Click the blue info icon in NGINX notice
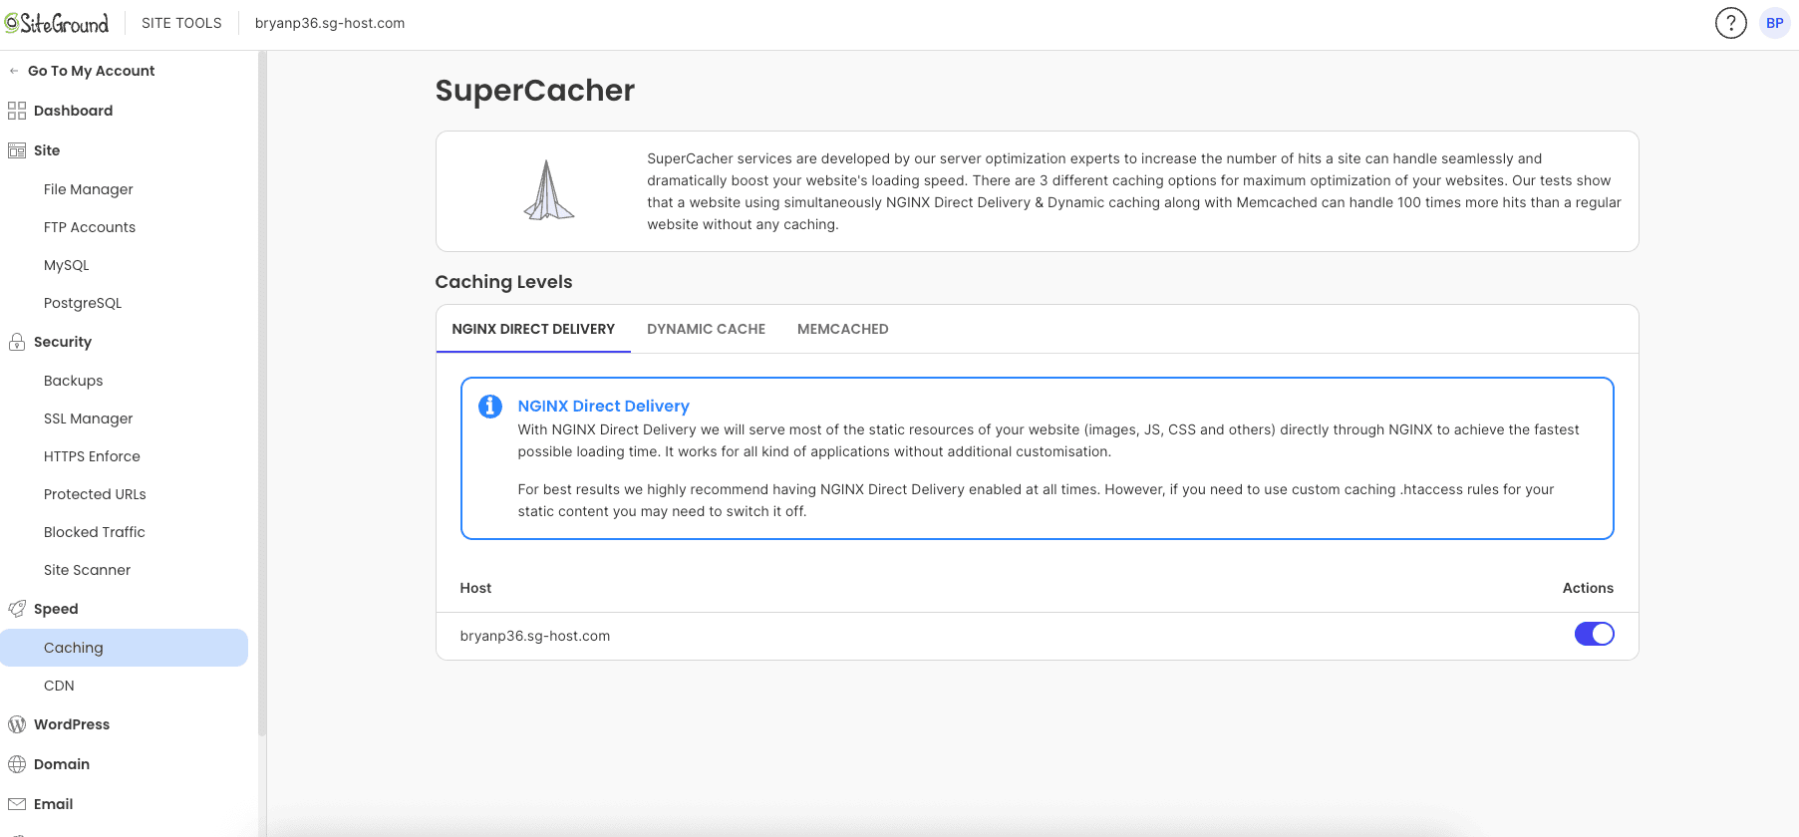The image size is (1799, 837). click(x=490, y=407)
